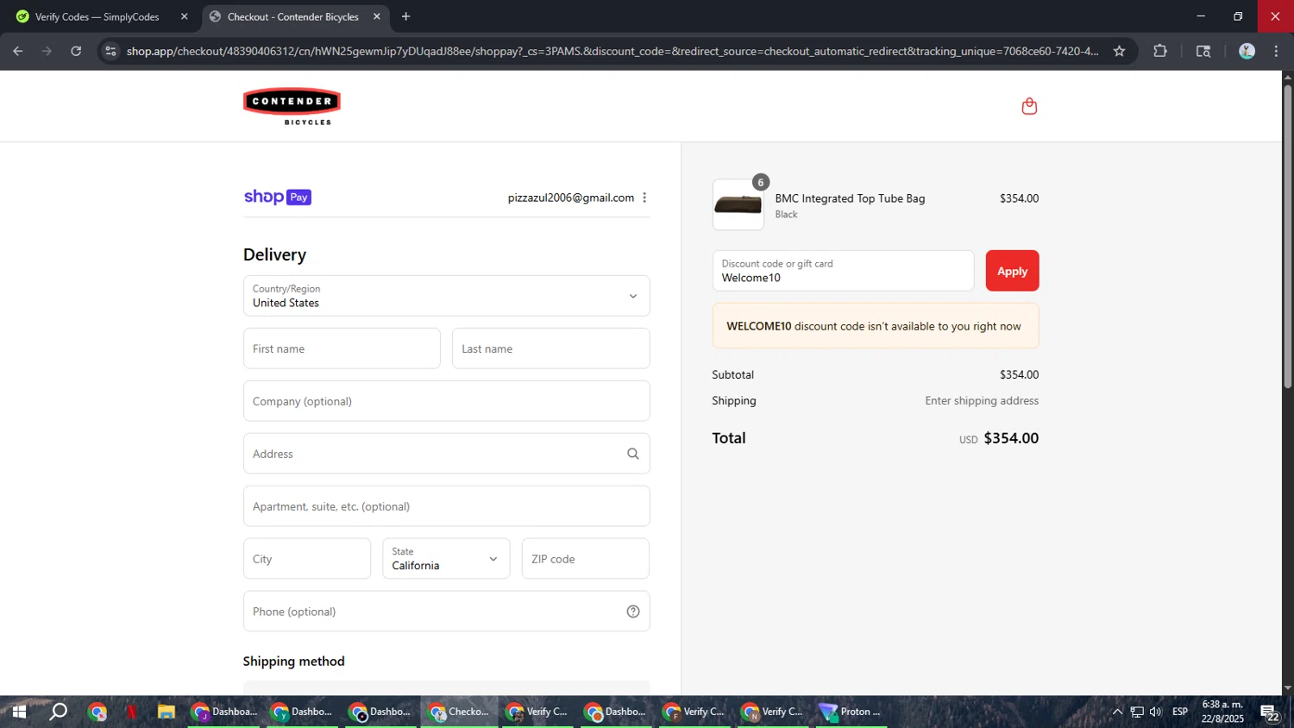
Task: Click the phone field help question icon
Action: pos(633,612)
